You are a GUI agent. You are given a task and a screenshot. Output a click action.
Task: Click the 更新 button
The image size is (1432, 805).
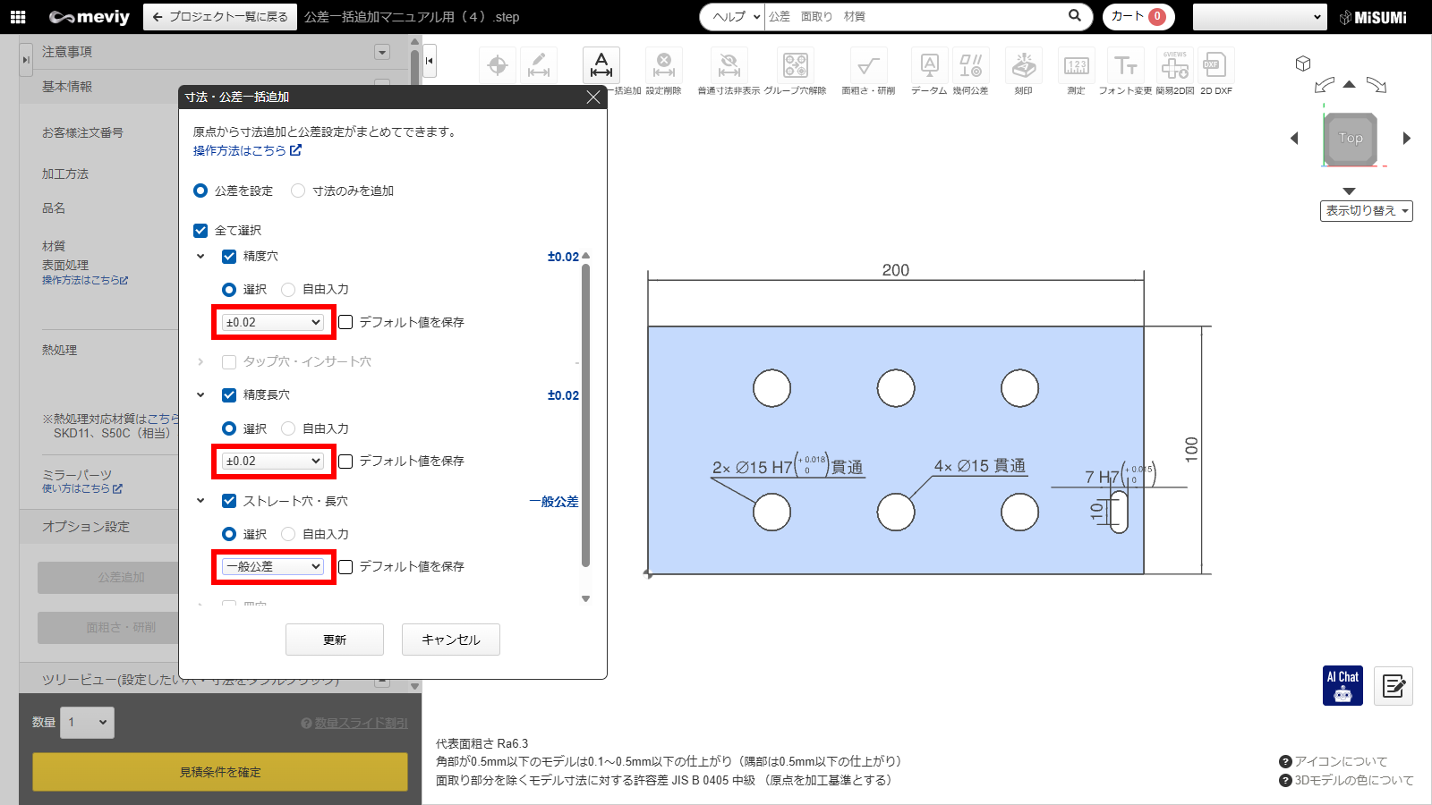coord(335,640)
